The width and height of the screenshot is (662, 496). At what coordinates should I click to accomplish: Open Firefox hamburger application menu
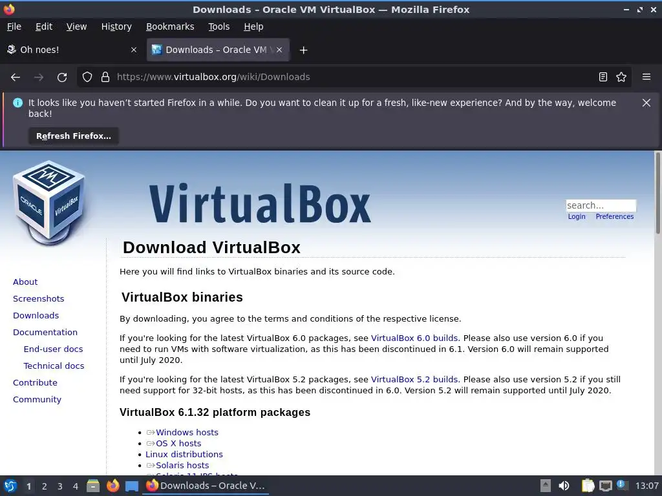point(646,77)
